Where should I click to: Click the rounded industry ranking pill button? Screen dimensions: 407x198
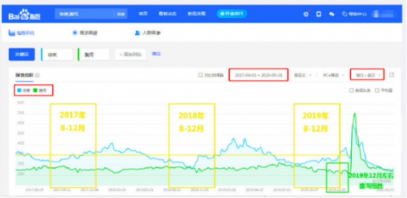tap(232, 14)
